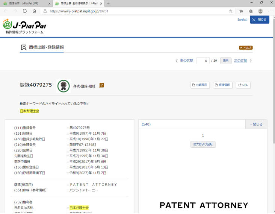Viewport: 275px width, 214px height.
Task: Collapse the (540) panel with 閉じる
Action: tap(256, 124)
